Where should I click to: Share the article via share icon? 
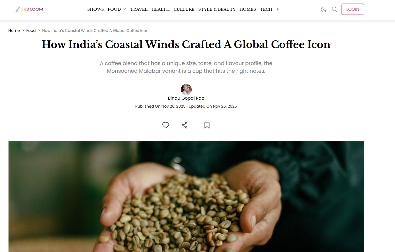(185, 125)
